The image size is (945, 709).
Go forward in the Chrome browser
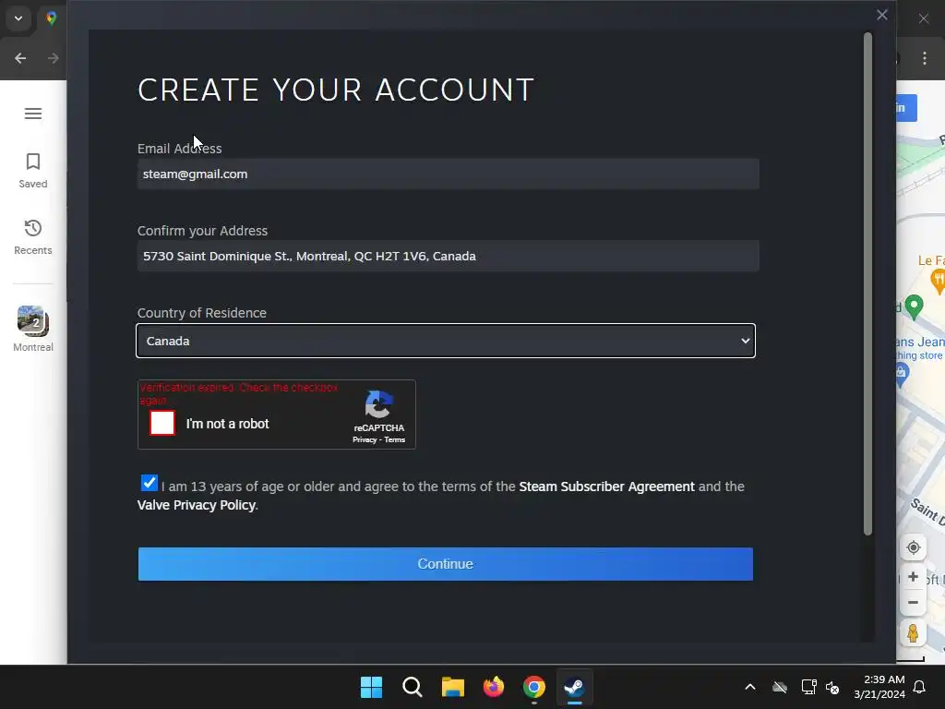click(53, 58)
